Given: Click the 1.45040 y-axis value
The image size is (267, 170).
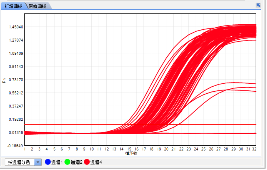Looking at the screenshot, I should [x=16, y=27].
